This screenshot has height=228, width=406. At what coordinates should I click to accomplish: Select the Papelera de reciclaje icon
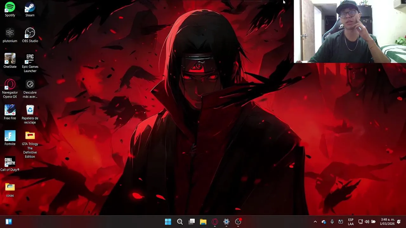(30, 114)
